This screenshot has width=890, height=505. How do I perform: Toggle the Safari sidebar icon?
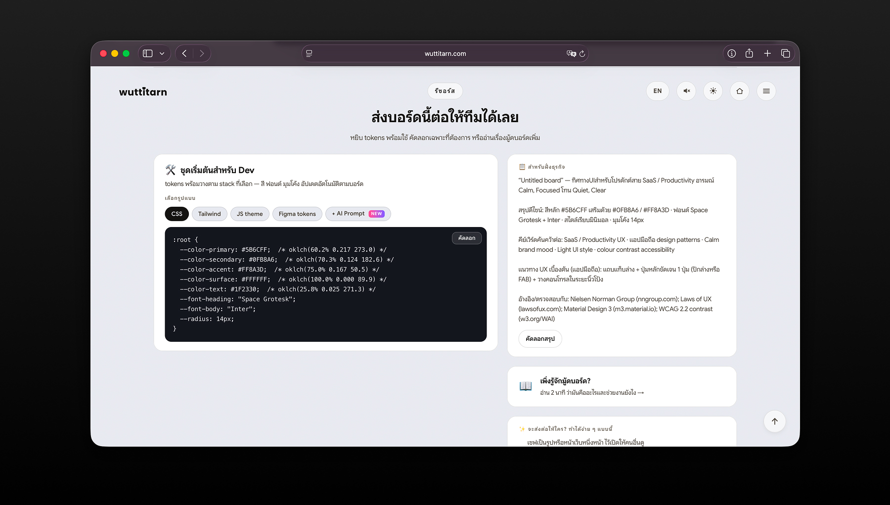click(147, 53)
